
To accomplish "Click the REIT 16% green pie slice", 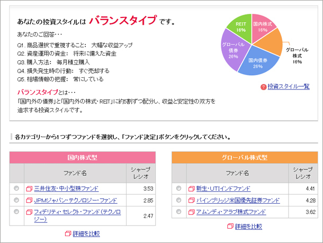I will point(240,27).
